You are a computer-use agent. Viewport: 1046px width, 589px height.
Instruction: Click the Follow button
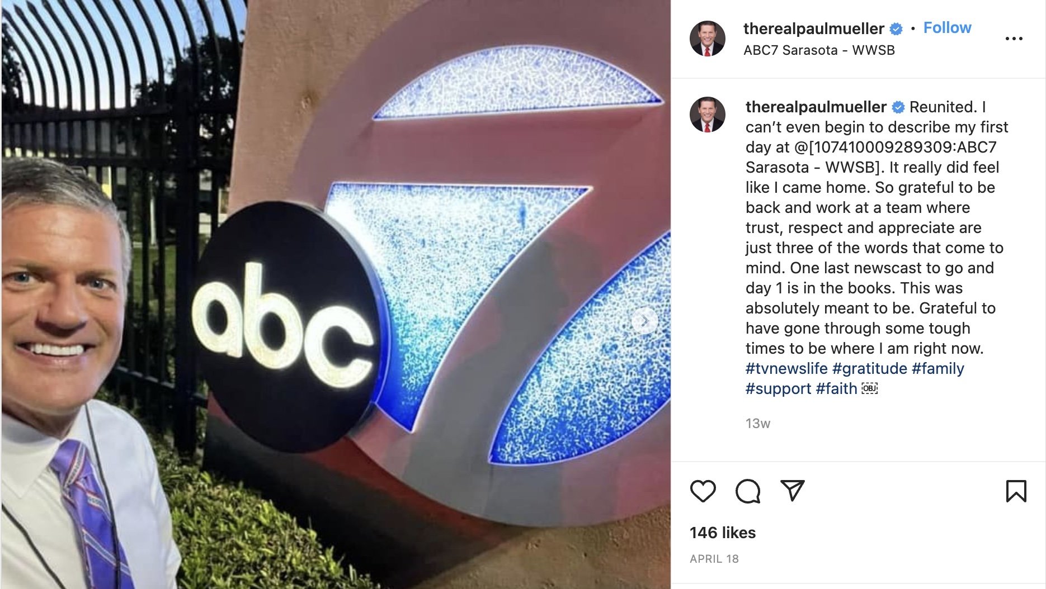pyautogui.click(x=947, y=28)
